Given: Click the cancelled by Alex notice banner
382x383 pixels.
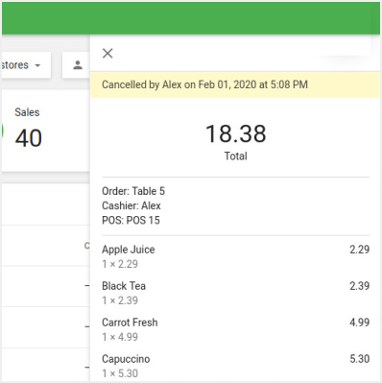Looking at the screenshot, I should (x=235, y=84).
